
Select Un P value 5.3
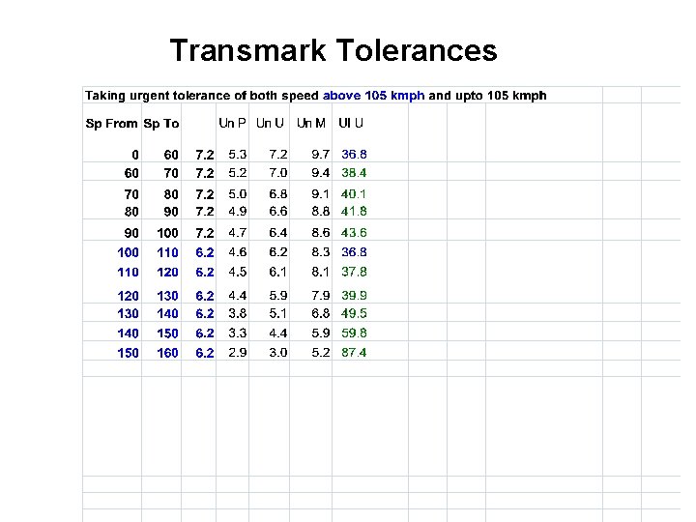(238, 155)
